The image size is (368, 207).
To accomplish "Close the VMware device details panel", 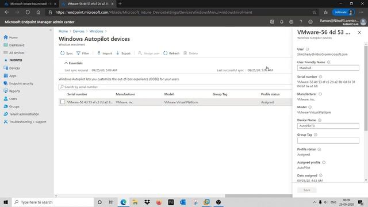I will 359,33.
